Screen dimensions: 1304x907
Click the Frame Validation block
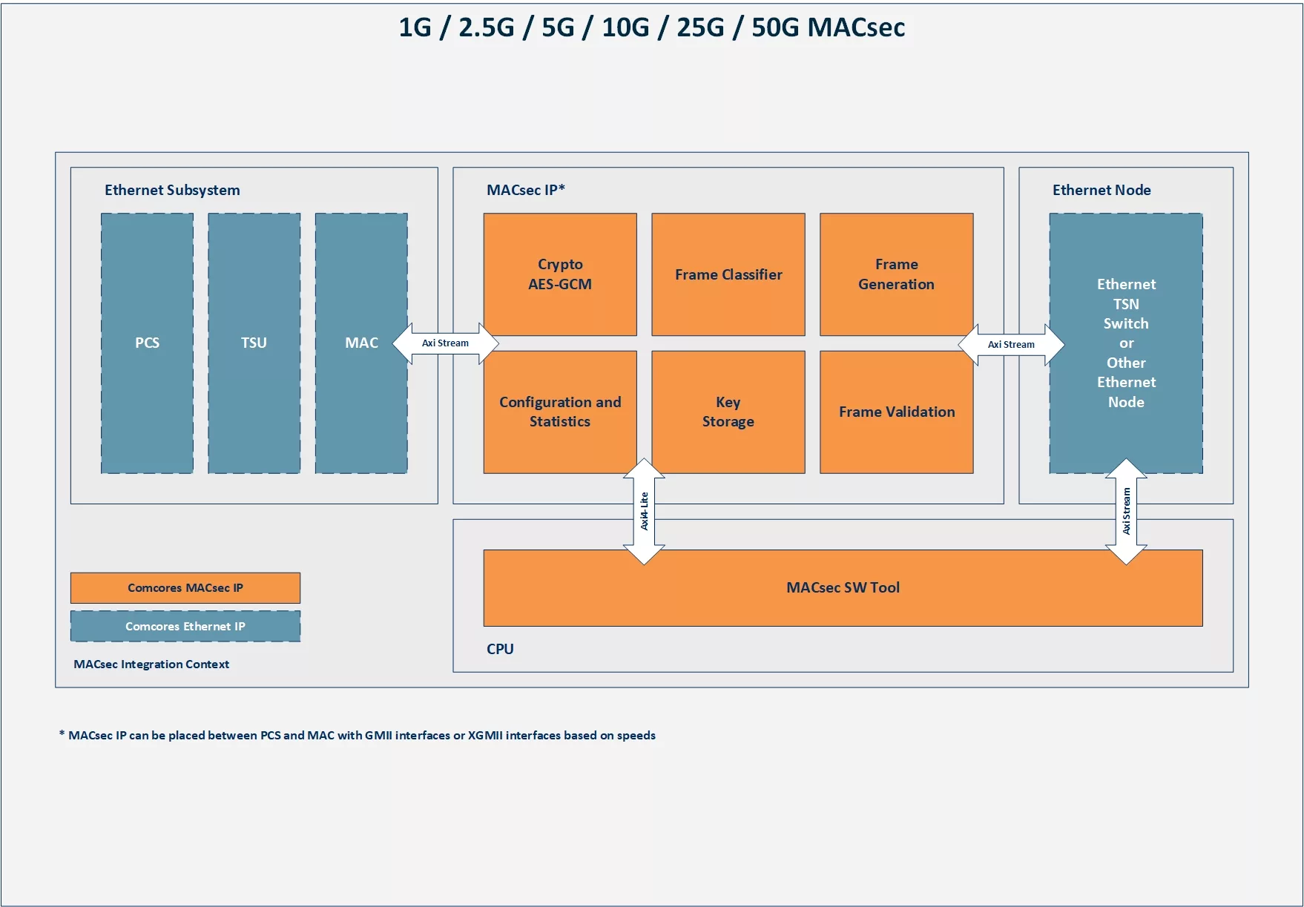point(896,412)
